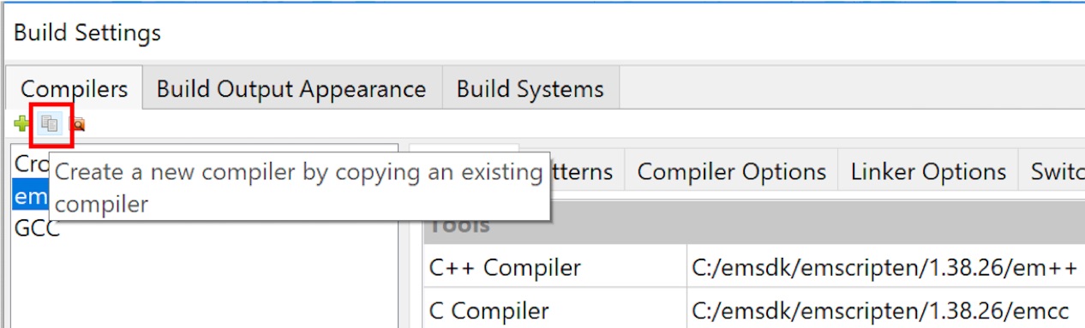This screenshot has width=1085, height=328.
Task: Switch to the Compilers tab
Action: (75, 88)
